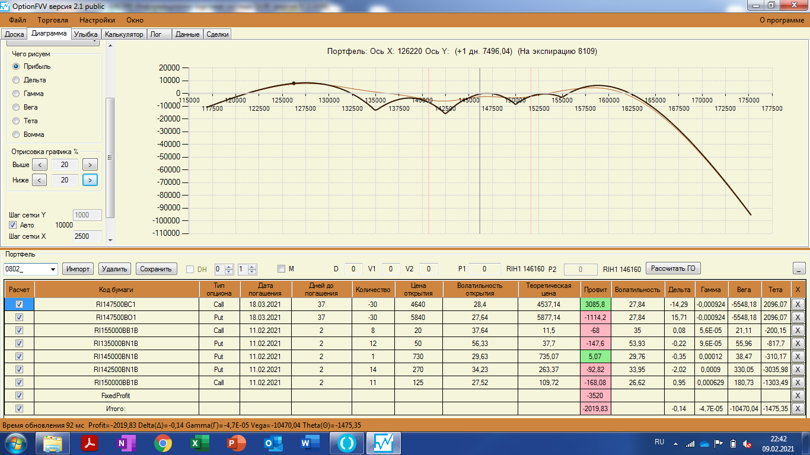
Task: Increase the Ниже chart cutoff percent
Action: point(90,180)
